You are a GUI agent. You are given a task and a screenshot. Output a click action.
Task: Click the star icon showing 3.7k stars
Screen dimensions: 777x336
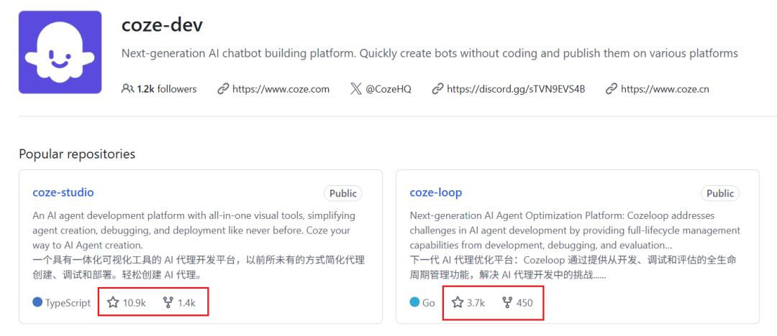[x=458, y=302]
